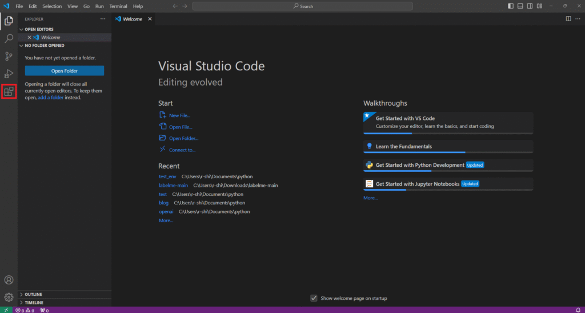Screen dimensions: 585x313
Task: Open the Run and Debug view
Action: 9,74
